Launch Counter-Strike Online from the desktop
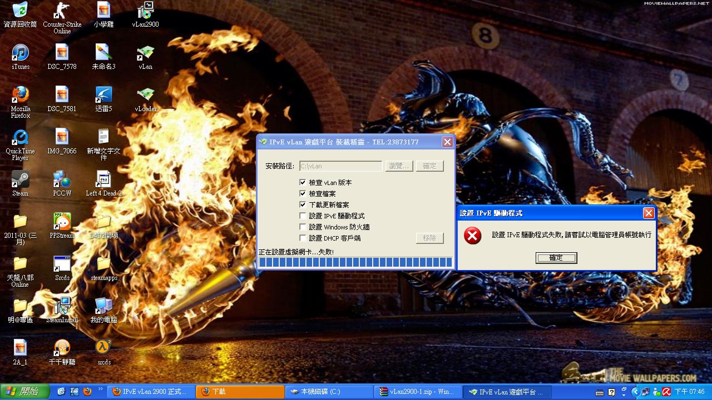 [62, 18]
